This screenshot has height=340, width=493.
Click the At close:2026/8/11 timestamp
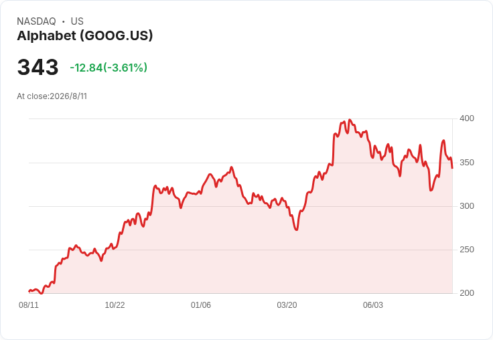pyautogui.click(x=52, y=96)
